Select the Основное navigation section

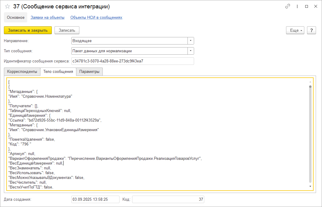click(16, 18)
